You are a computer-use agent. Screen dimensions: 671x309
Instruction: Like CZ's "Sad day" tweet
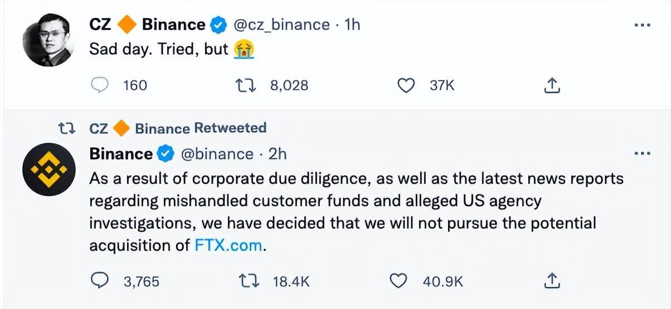pos(407,85)
